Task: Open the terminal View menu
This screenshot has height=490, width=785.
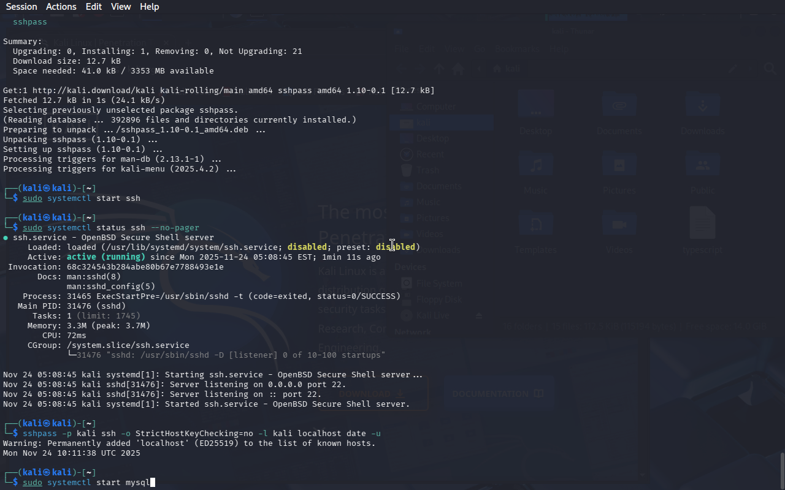Action: 121,7
